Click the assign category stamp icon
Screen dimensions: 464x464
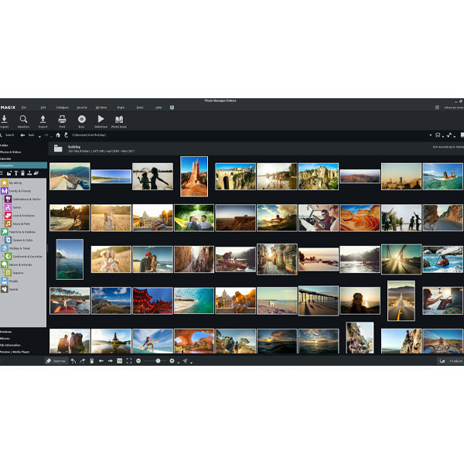pyautogui.click(x=29, y=173)
